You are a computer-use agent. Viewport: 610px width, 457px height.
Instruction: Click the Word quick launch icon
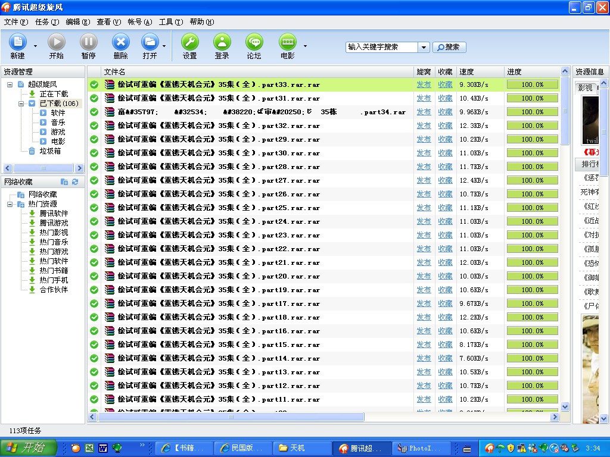click(102, 449)
